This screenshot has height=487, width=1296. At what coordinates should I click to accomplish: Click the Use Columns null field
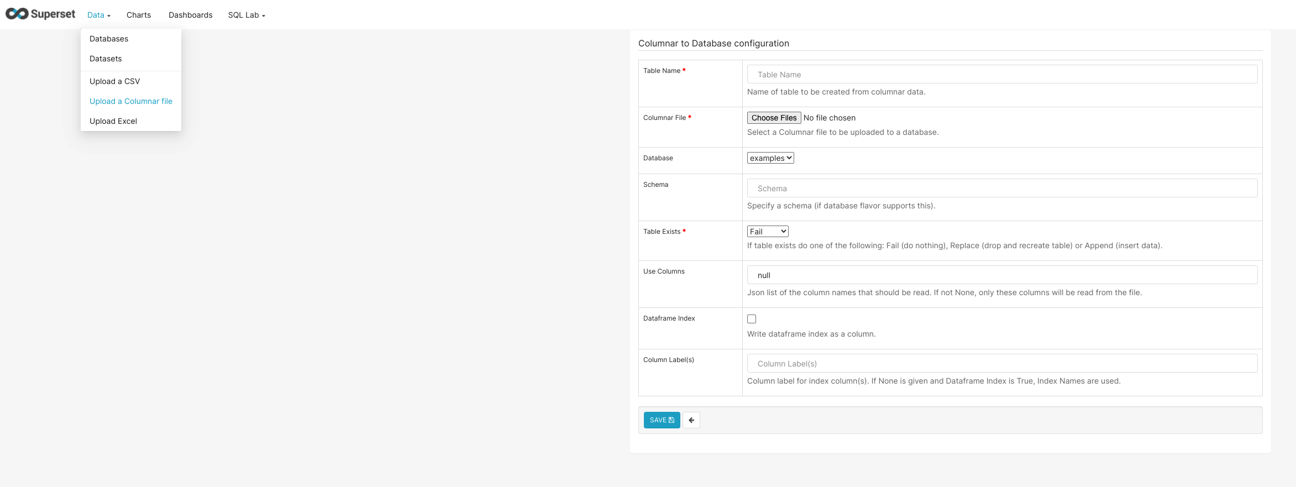(1003, 275)
